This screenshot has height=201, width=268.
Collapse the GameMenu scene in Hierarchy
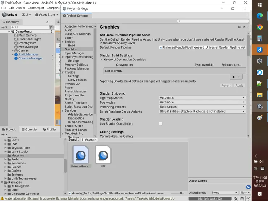[x=9, y=32]
